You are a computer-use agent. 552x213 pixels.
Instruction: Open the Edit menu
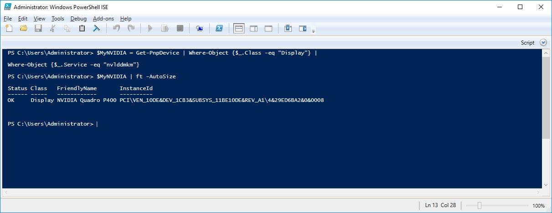(x=23, y=19)
